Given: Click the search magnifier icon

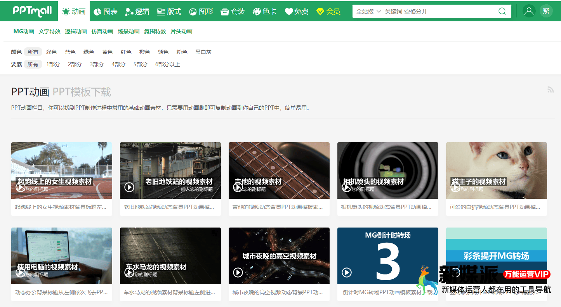Looking at the screenshot, I should click(x=502, y=11).
